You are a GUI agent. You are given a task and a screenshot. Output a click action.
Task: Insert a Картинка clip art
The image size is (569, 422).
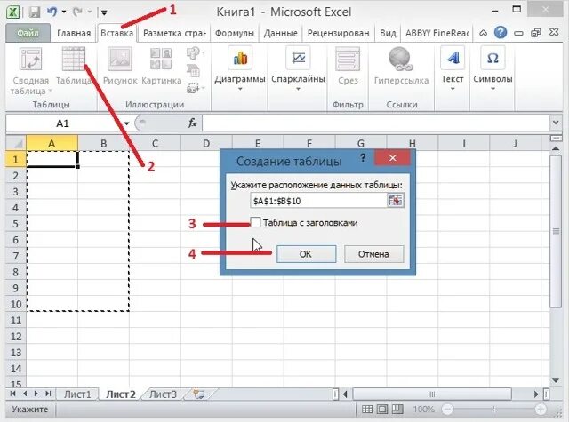click(x=162, y=65)
